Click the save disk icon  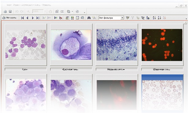(10, 12)
